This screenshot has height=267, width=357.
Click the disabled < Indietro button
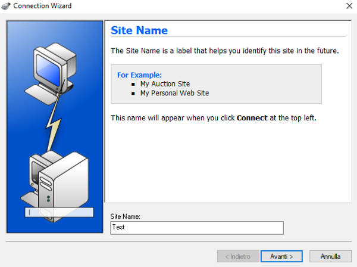click(x=238, y=256)
